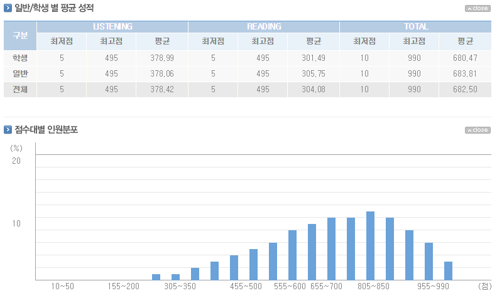Click the arrow icon beside 점수대별 인원분포

(x=8, y=130)
